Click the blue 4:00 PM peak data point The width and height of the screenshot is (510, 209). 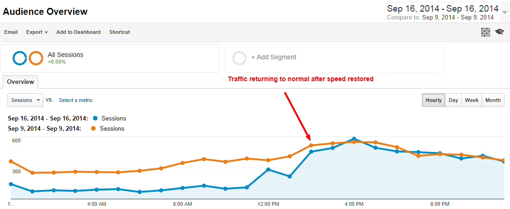pyautogui.click(x=354, y=139)
